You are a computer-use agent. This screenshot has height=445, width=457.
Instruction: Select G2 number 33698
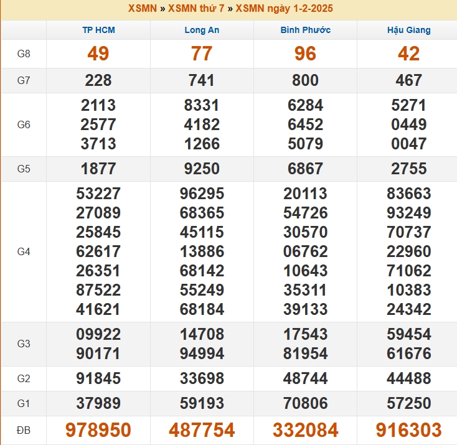click(x=202, y=378)
